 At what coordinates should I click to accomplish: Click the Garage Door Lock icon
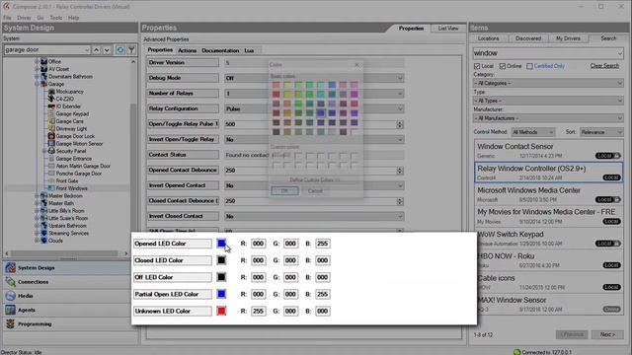51,136
